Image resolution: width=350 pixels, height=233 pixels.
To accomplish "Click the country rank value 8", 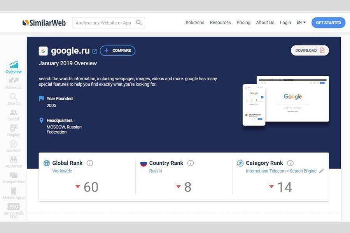I will [188, 187].
